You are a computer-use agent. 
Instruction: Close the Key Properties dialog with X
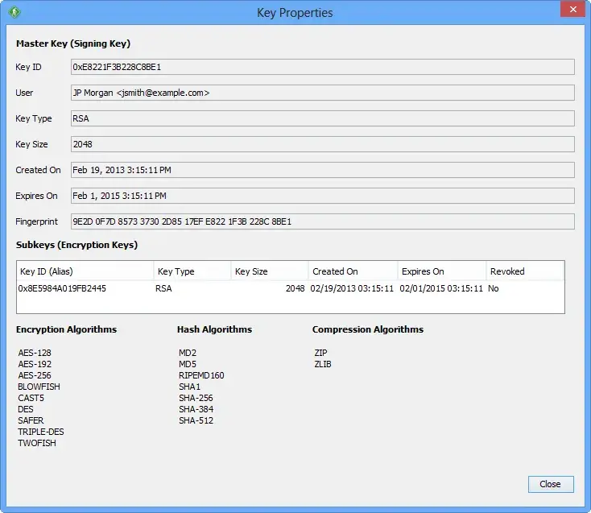click(x=572, y=9)
